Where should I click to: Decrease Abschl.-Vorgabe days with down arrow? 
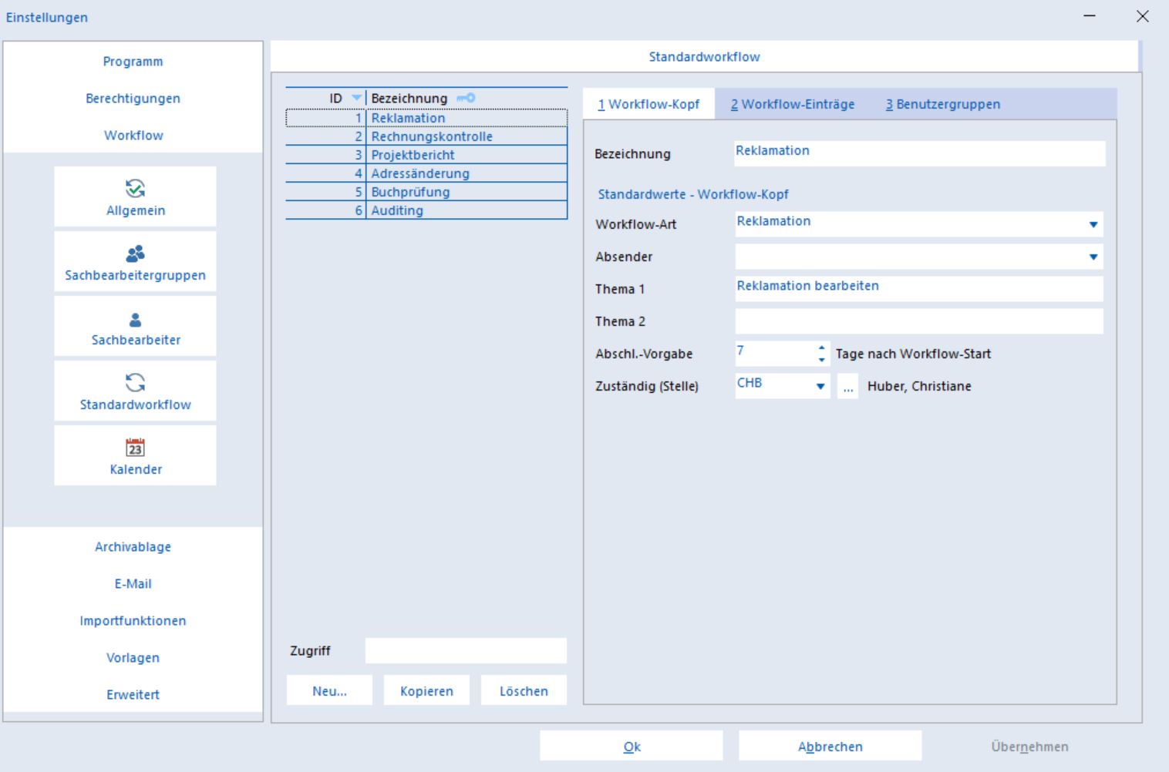tap(821, 360)
